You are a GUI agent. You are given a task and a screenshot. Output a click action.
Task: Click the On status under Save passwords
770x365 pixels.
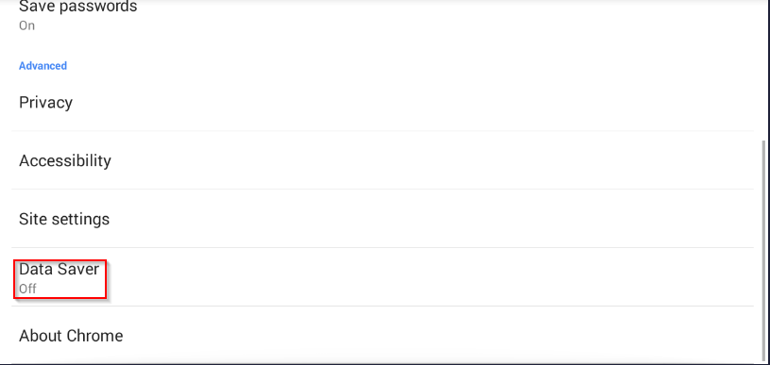click(x=26, y=25)
